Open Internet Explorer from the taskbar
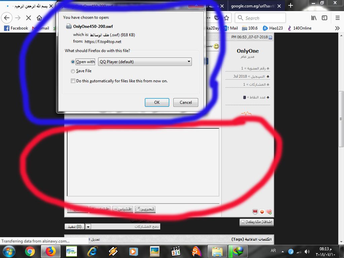The image size is (344, 258). pyautogui.click(x=92, y=251)
